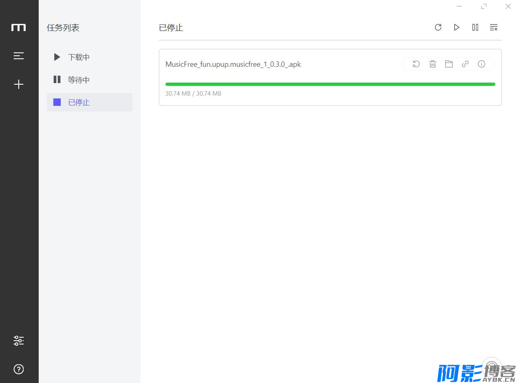The width and height of the screenshot is (517, 383).
Task: Click the MusicFree apk file name
Action: pyautogui.click(x=233, y=64)
